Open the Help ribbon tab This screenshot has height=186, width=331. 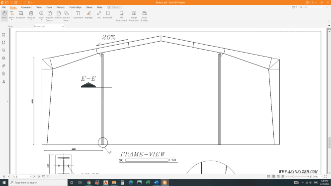click(99, 7)
